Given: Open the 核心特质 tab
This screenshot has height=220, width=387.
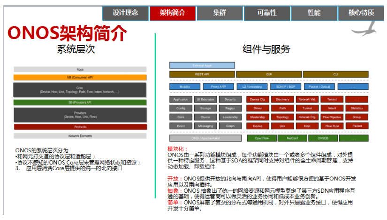Looking at the screenshot, I should 361,13.
